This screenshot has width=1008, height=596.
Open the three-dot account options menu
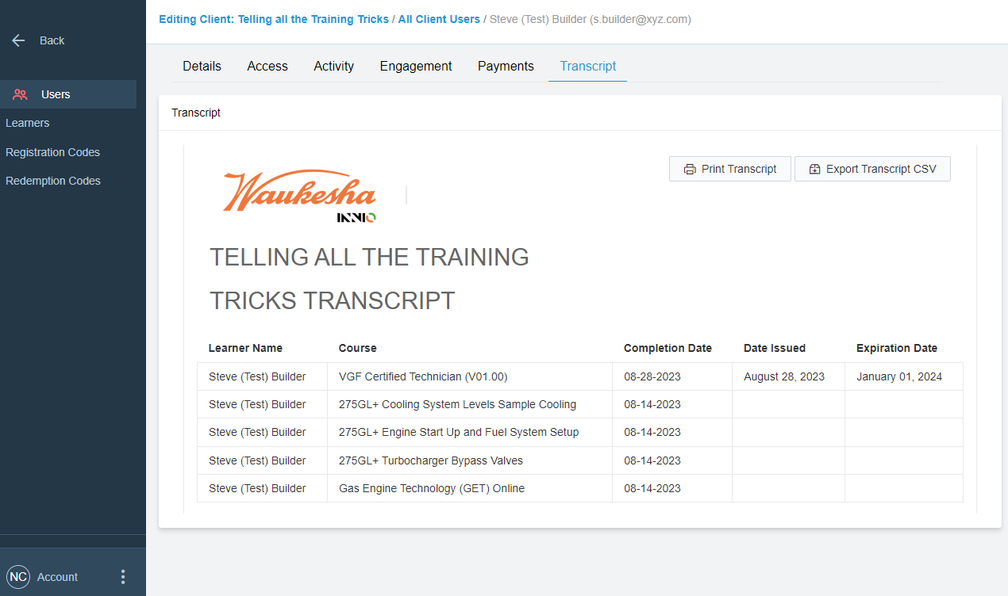point(122,577)
